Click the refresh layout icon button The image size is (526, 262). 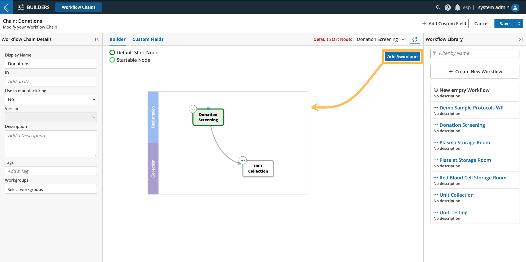click(x=415, y=39)
